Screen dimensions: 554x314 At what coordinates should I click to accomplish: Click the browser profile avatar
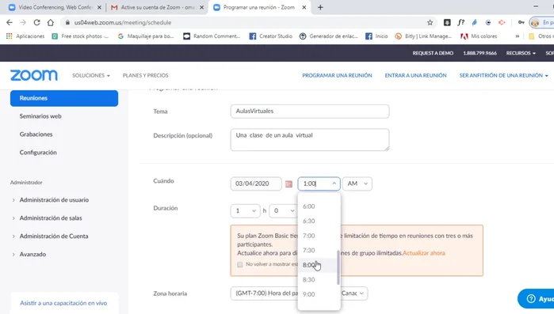pos(535,23)
